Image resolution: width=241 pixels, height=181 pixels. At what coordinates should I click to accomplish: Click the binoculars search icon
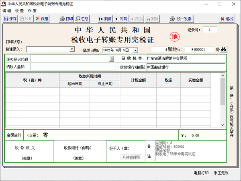click(224, 50)
